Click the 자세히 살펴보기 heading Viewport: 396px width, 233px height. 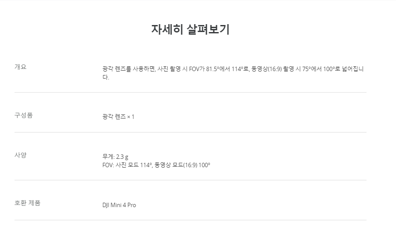pos(190,29)
